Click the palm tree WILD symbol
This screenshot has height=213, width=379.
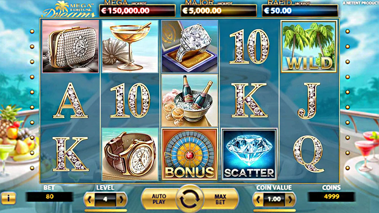[x=309, y=46]
